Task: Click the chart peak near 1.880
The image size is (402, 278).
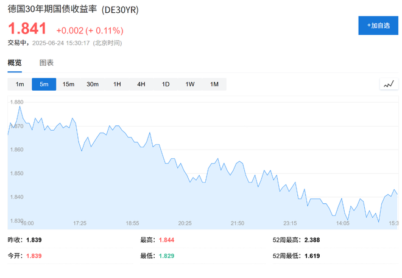Action: [19, 106]
